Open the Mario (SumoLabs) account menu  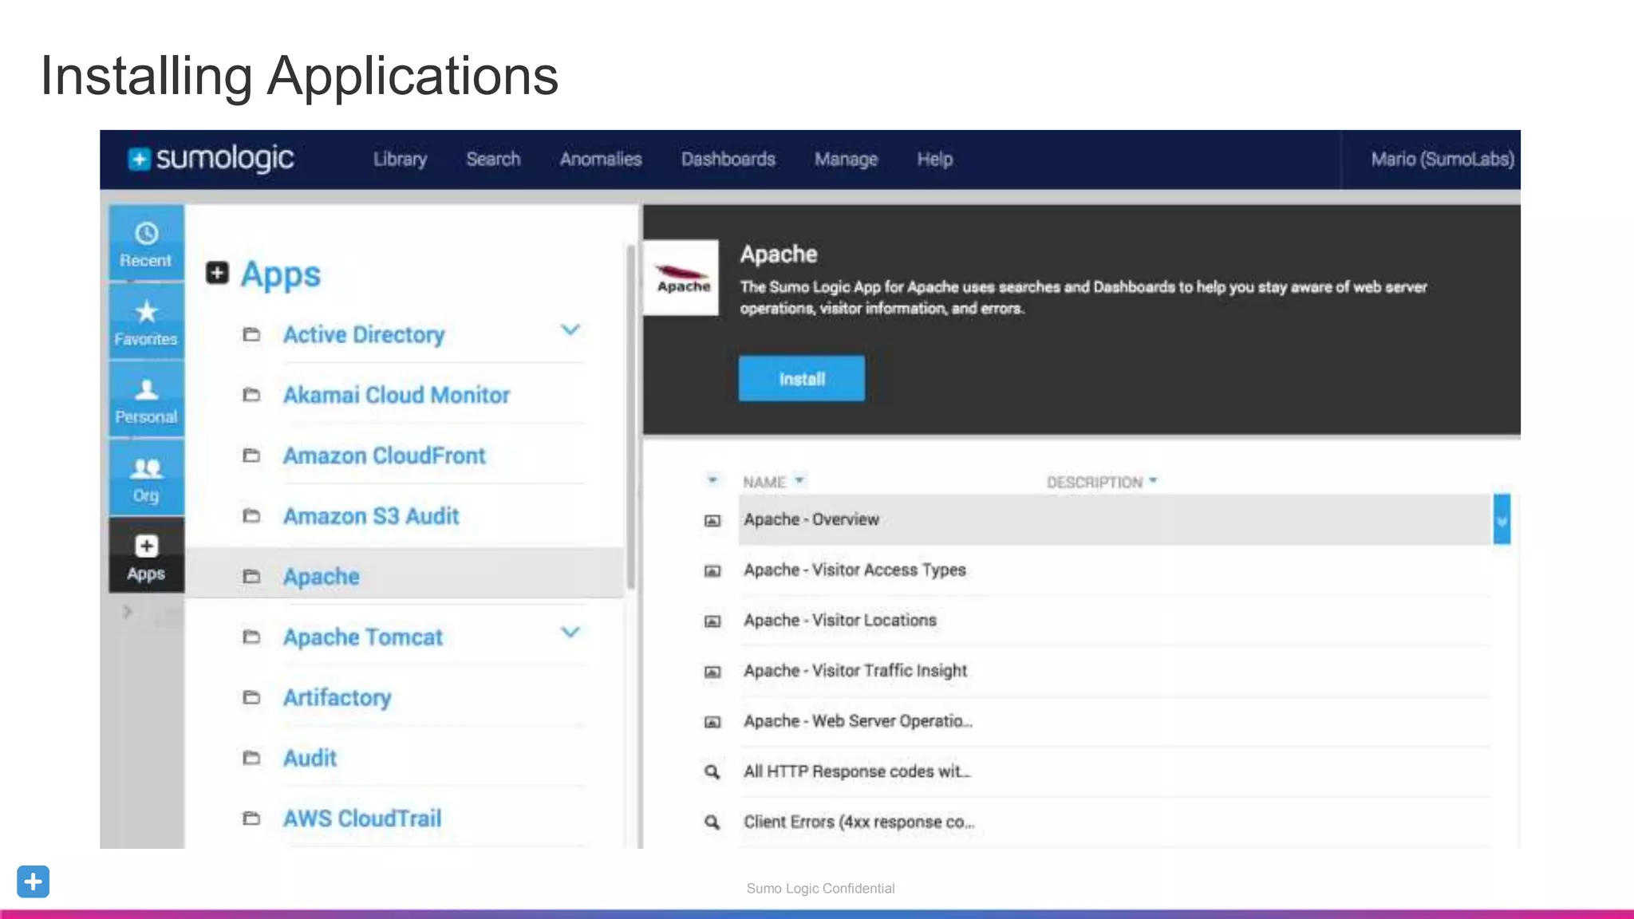point(1442,159)
